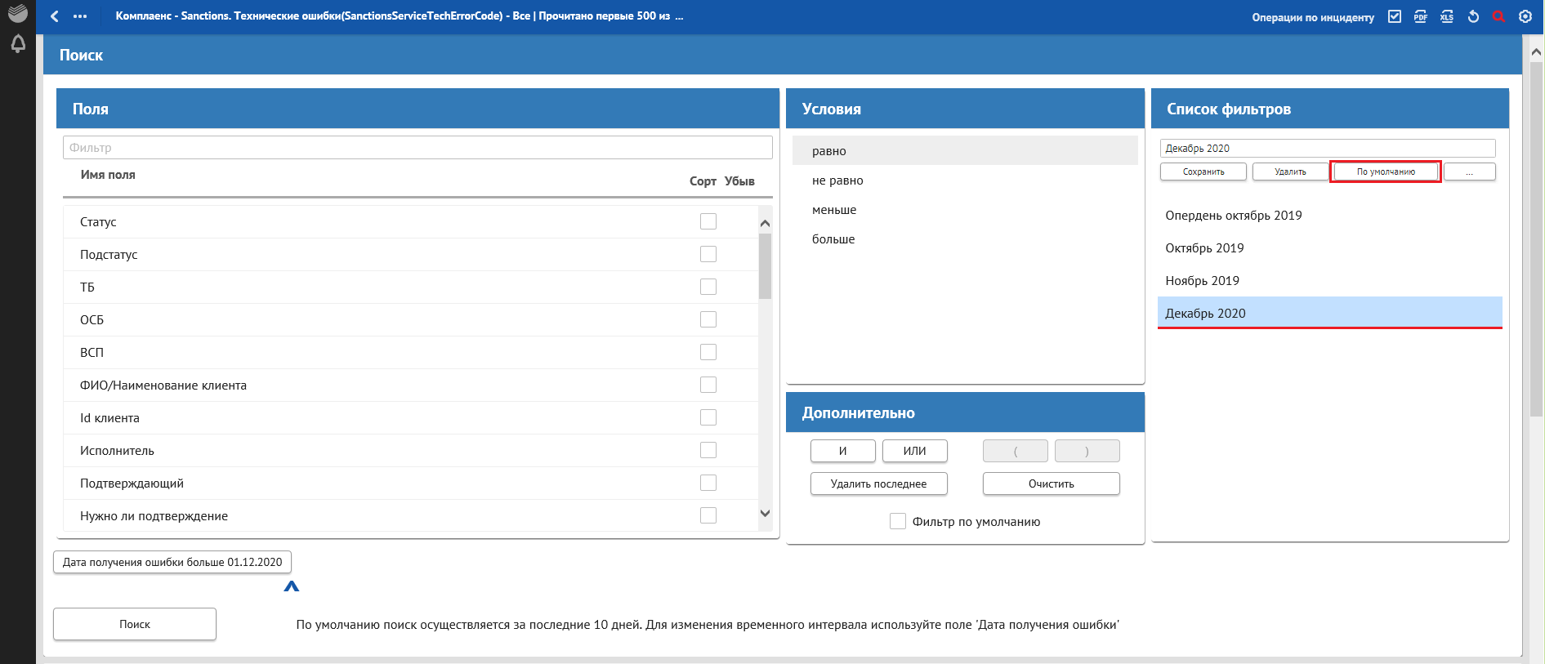Click the fields Фильтр input box
Viewport: 1545px width, 664px height.
418,148
